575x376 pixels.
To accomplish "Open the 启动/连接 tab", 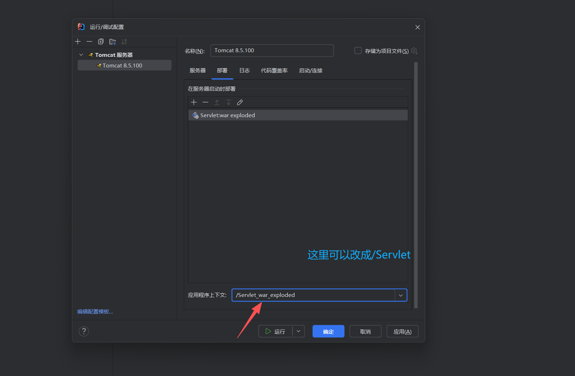I will pos(310,71).
